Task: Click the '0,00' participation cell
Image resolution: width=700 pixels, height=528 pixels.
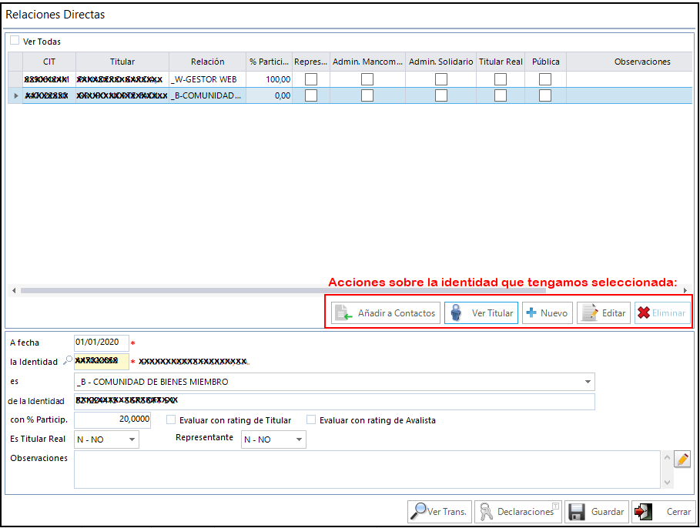Action: click(x=270, y=95)
